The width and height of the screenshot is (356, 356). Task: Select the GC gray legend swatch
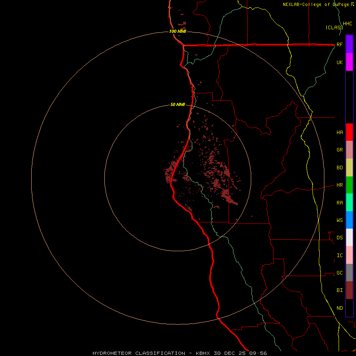[349, 273]
